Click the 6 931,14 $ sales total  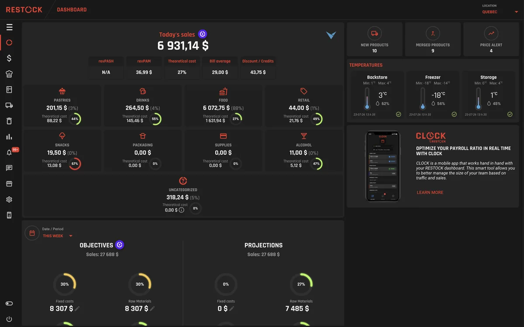[183, 45]
